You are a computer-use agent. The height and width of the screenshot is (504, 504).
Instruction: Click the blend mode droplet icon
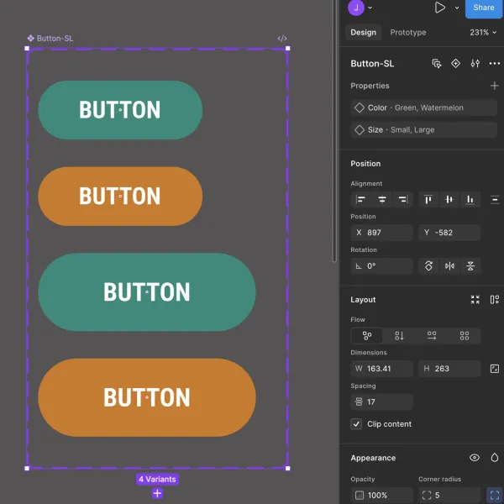495,458
